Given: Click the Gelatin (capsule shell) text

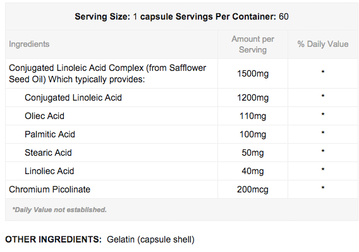Looking at the screenshot, I should click(150, 239).
